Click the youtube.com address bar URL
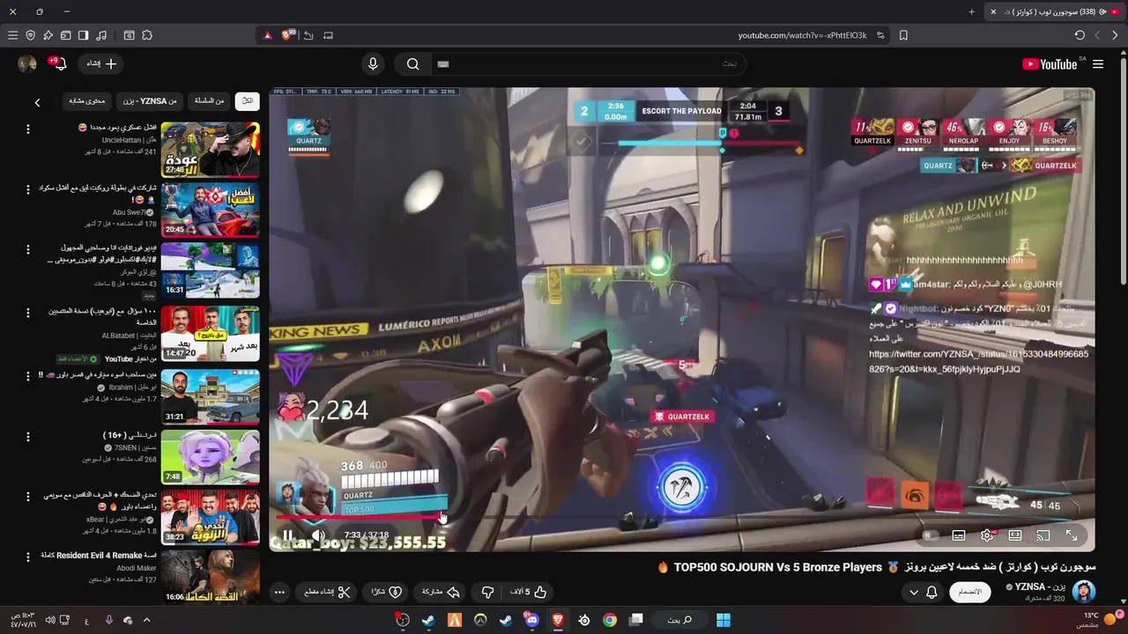The height and width of the screenshot is (634, 1128). point(802,35)
